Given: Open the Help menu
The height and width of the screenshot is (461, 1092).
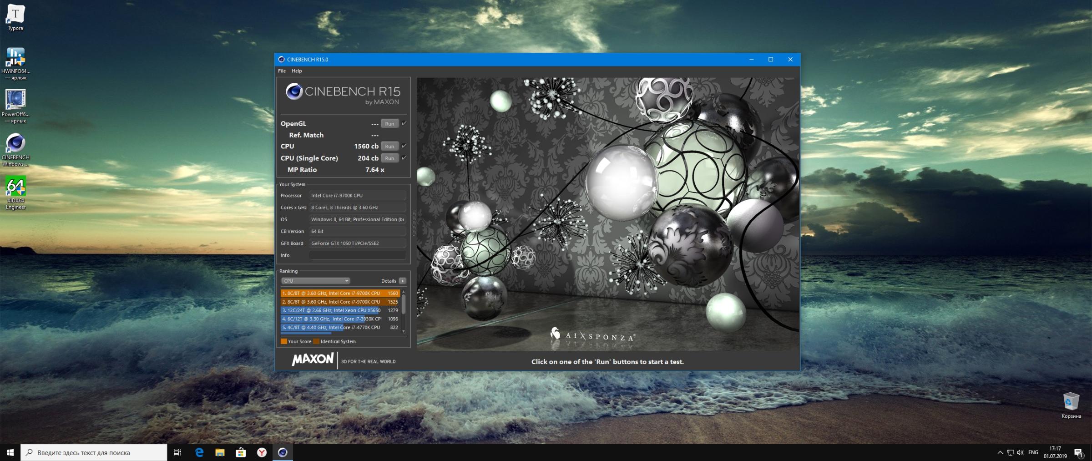Looking at the screenshot, I should pyautogui.click(x=297, y=71).
